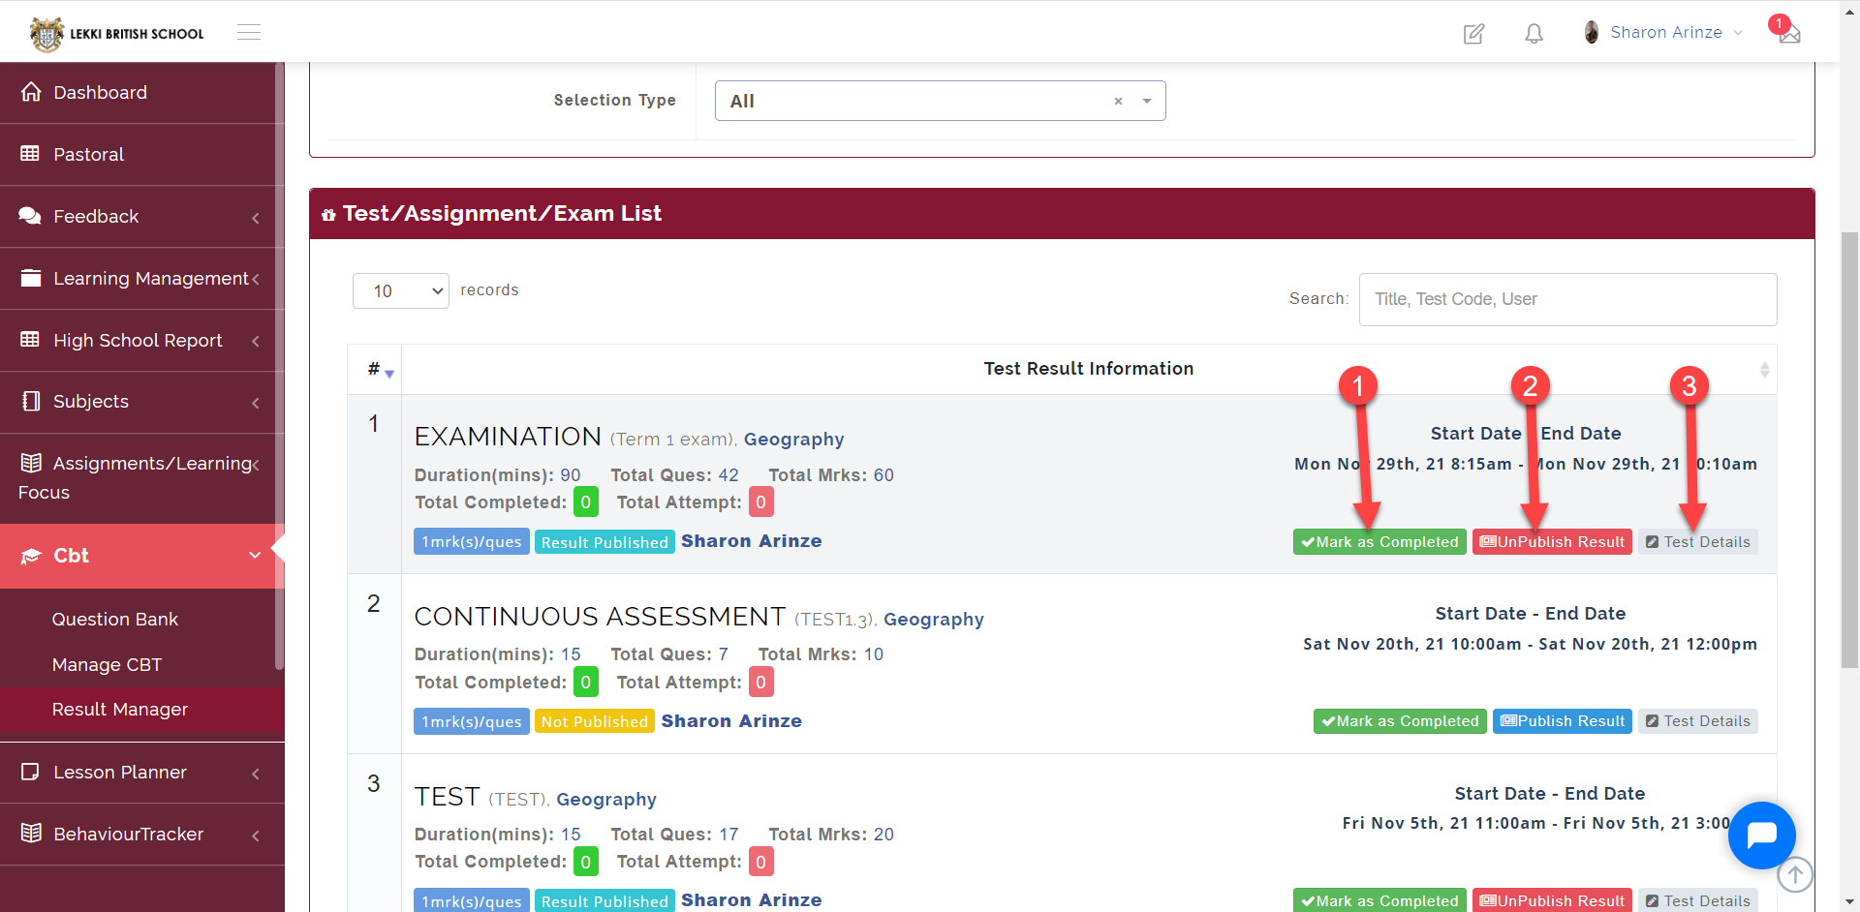Click the sidebar vertical scrollbar

[x=279, y=366]
